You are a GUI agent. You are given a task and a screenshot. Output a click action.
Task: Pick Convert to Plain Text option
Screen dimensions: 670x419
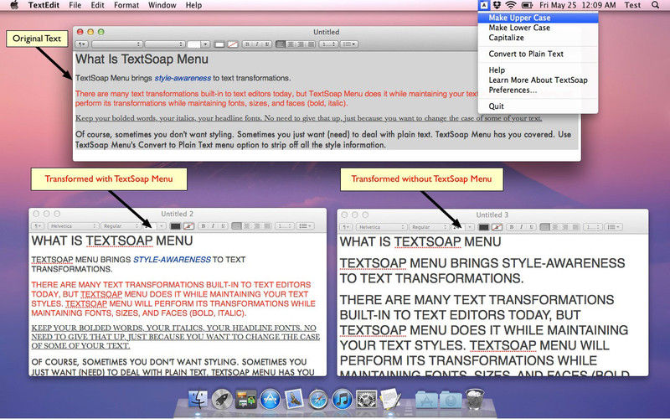point(538,54)
